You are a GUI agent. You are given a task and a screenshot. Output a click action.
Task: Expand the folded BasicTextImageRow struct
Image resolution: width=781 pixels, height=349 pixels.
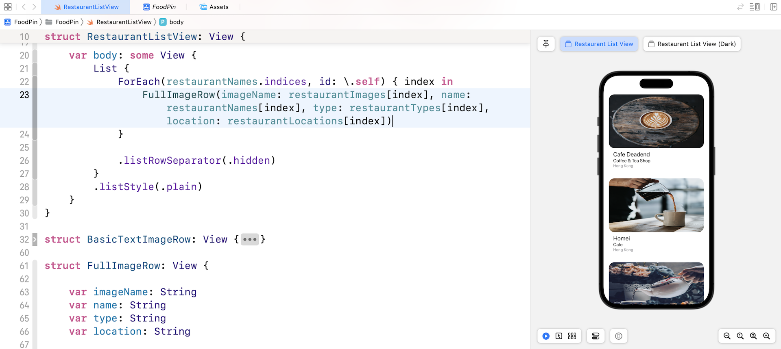coord(35,240)
